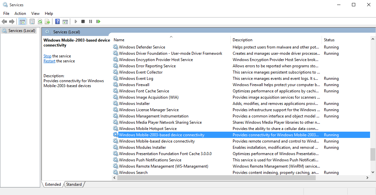376x195 pixels.
Task: Select Windows Push Notifications Service row
Action: pyautogui.click(x=241, y=160)
